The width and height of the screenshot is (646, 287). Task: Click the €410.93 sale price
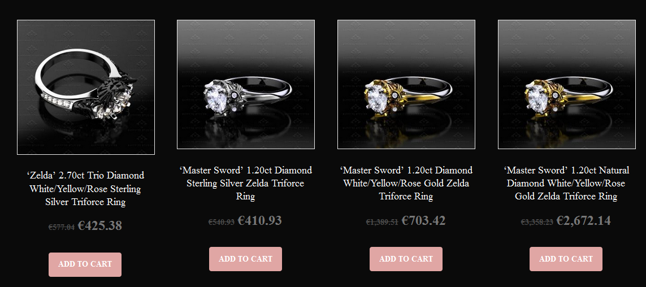coord(259,221)
